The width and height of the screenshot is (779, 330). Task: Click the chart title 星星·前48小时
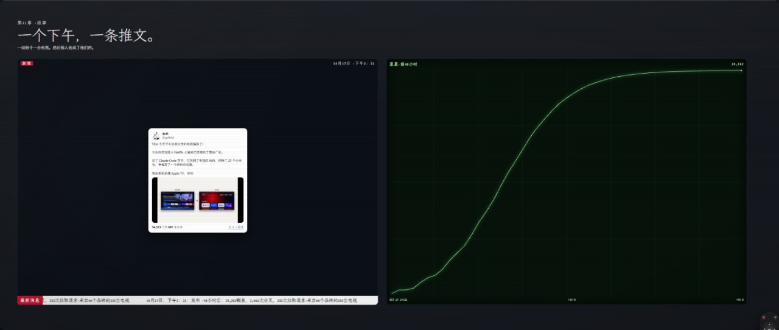click(403, 64)
